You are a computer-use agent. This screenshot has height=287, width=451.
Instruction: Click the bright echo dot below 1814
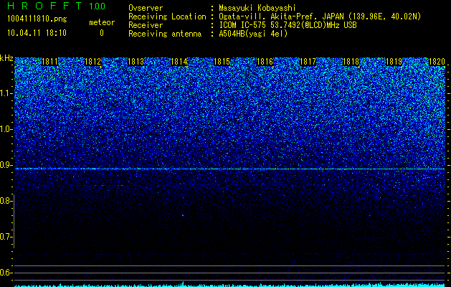click(x=183, y=215)
